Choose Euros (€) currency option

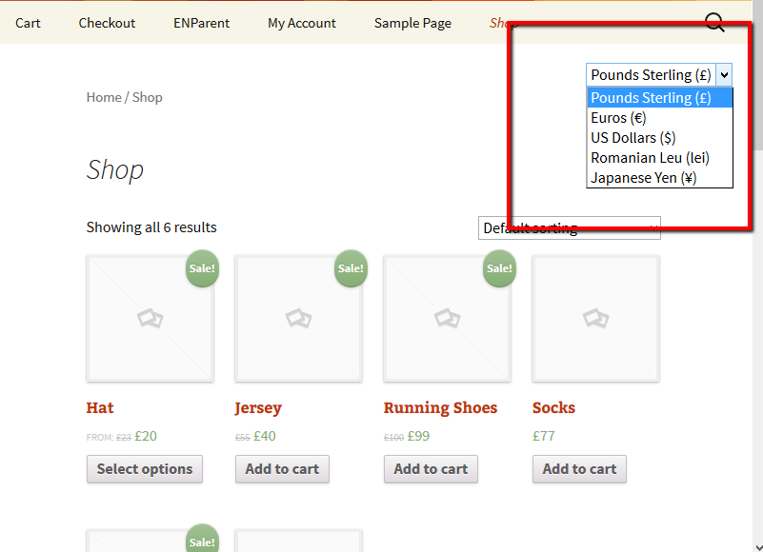659,118
